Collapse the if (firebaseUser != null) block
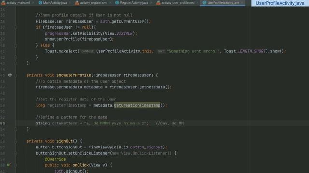This screenshot has width=309, height=173. 16,27
